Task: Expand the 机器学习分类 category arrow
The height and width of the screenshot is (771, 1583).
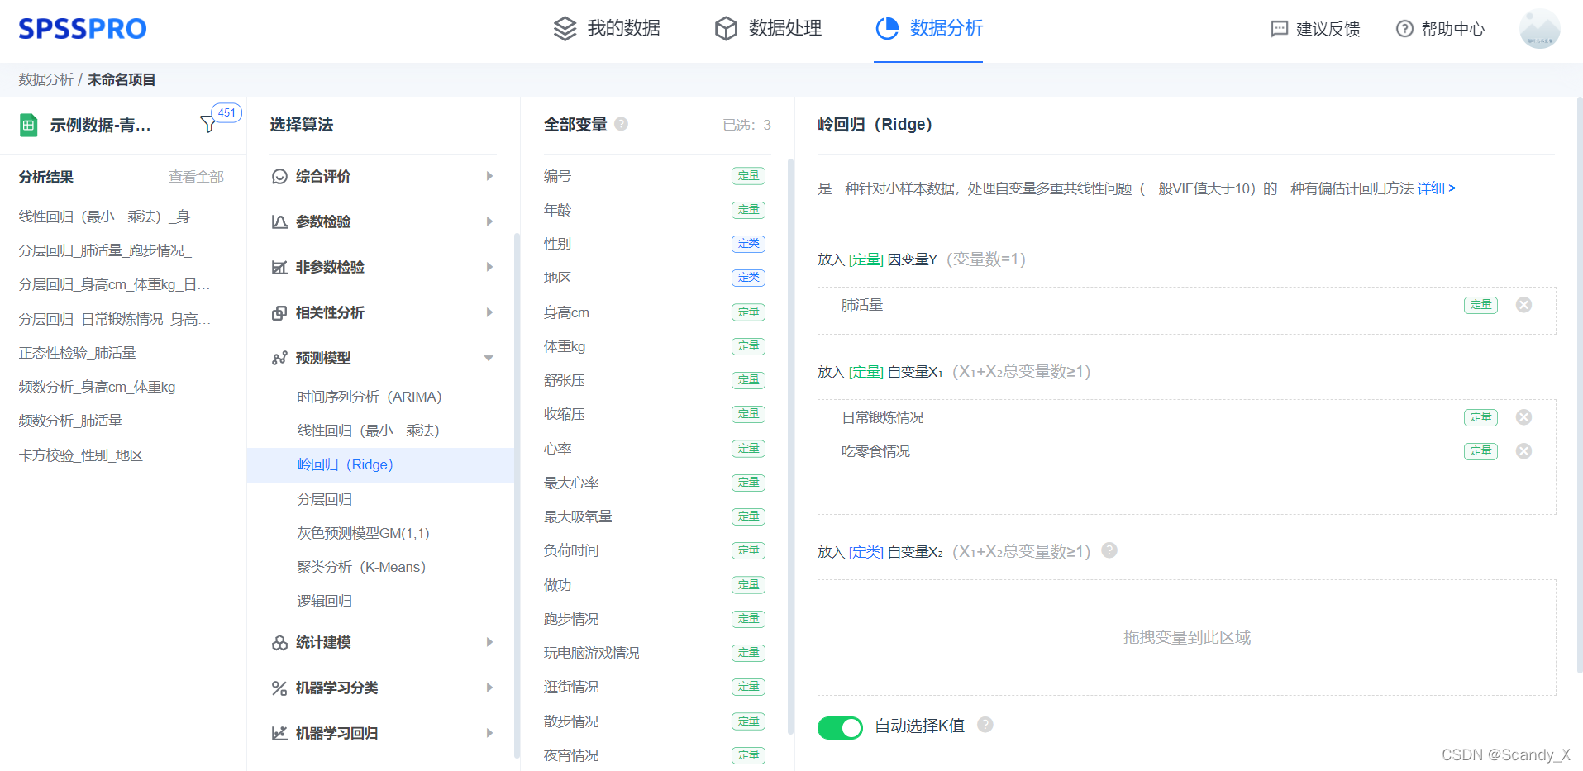Action: point(489,688)
